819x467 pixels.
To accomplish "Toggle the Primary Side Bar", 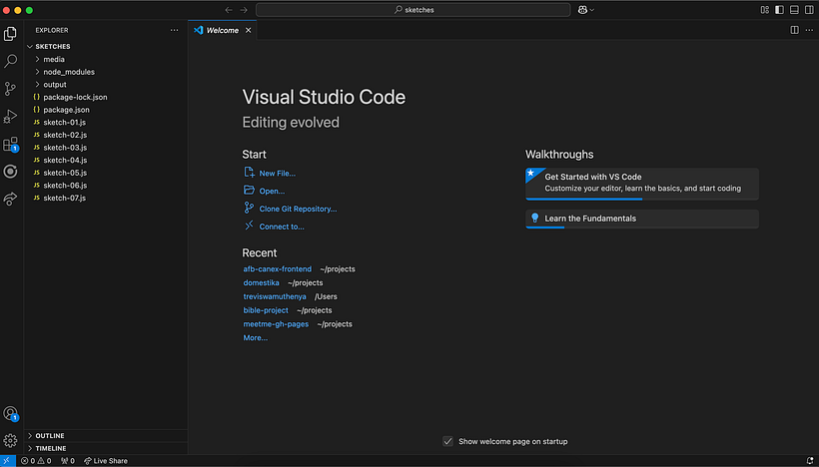I will [x=779, y=10].
